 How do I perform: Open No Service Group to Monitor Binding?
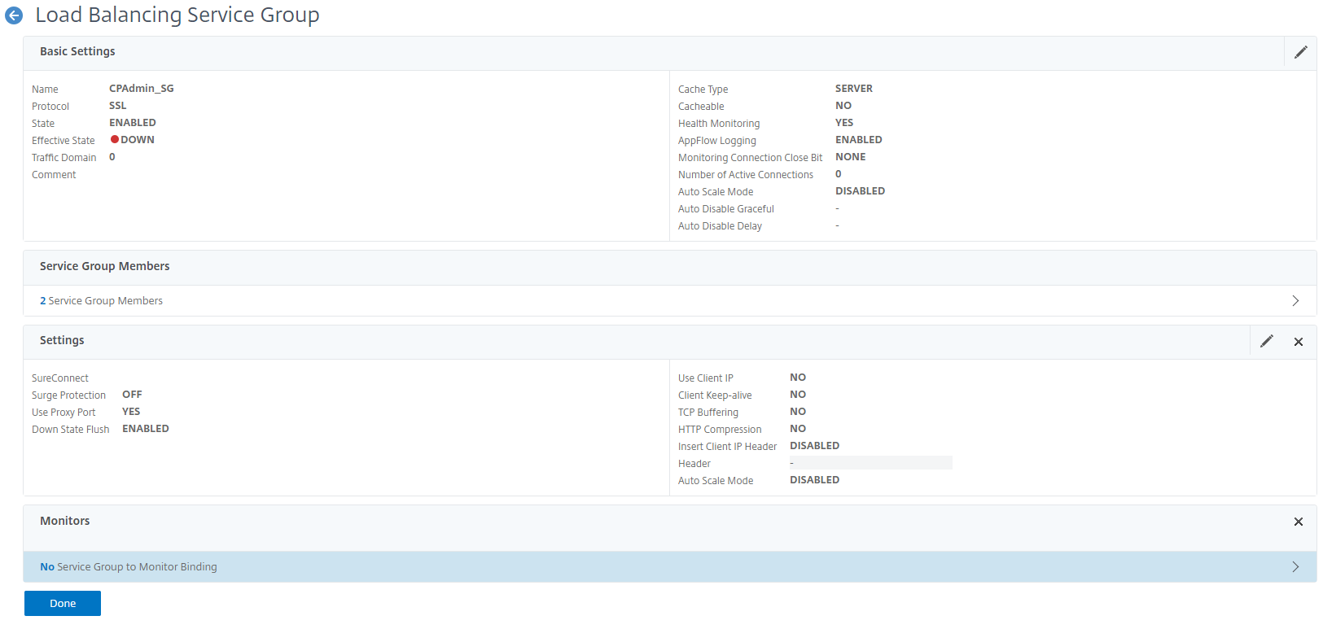(x=129, y=567)
